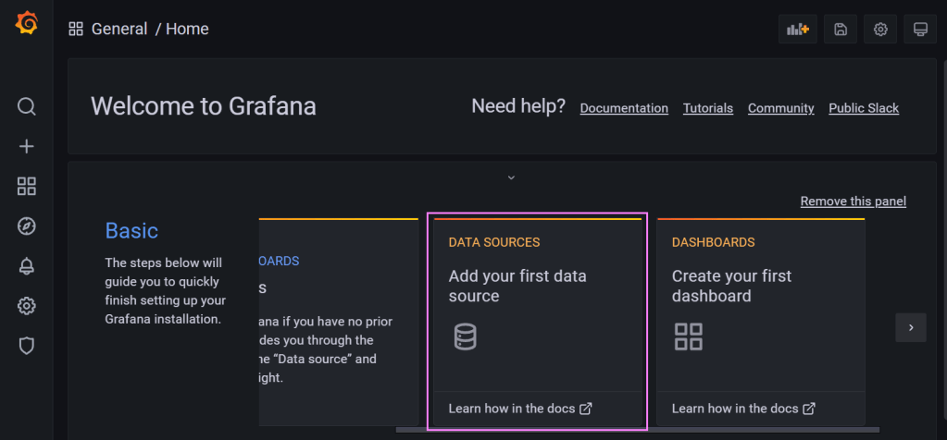Open the Dashboards four-squares sidebar icon
Image resolution: width=947 pixels, height=440 pixels.
[27, 186]
